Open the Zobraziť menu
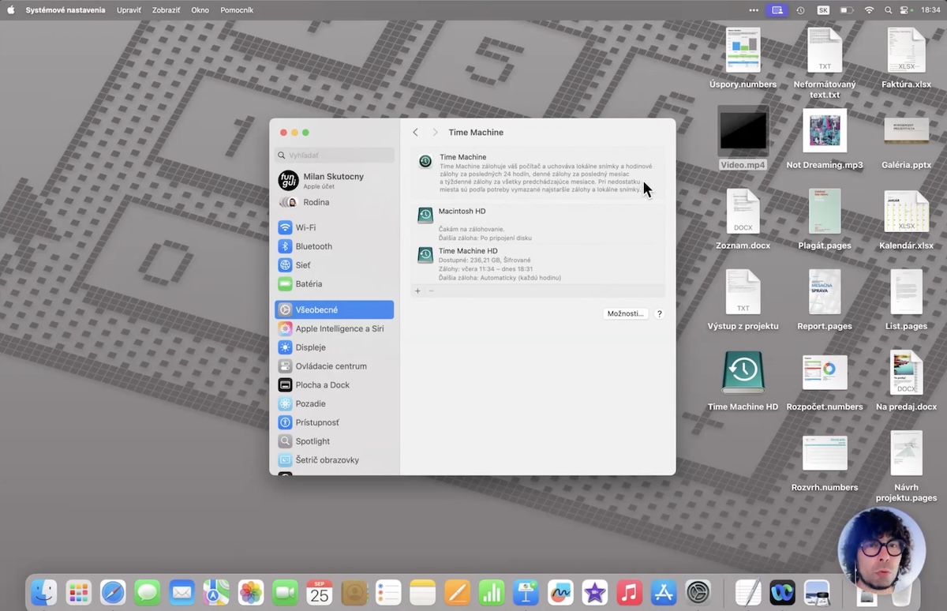Screen dimensions: 947x611 (166, 10)
